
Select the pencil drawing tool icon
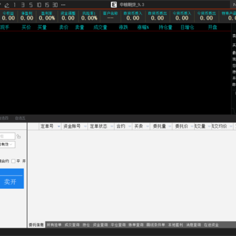click(7, 5)
